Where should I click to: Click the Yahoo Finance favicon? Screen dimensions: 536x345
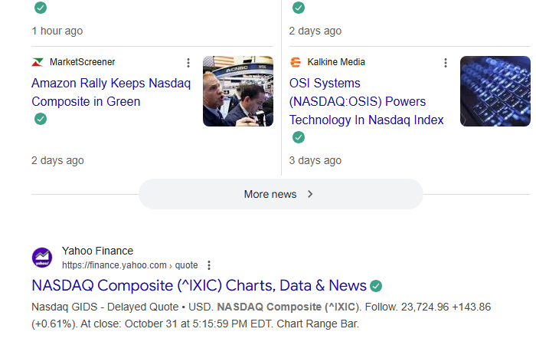click(x=42, y=258)
